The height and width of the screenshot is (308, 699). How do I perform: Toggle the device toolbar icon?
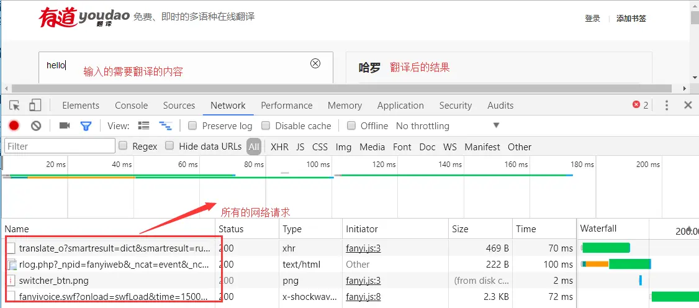click(35, 106)
